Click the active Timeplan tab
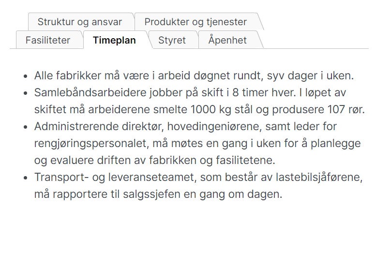Viewport: 375px width, 268px height. point(114,40)
